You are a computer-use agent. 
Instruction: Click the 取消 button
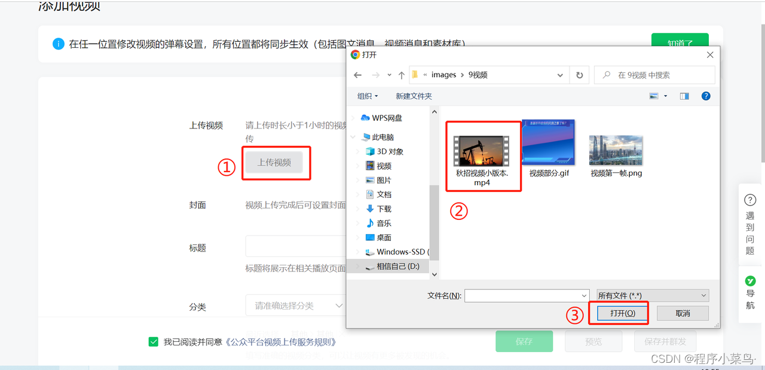[683, 313]
